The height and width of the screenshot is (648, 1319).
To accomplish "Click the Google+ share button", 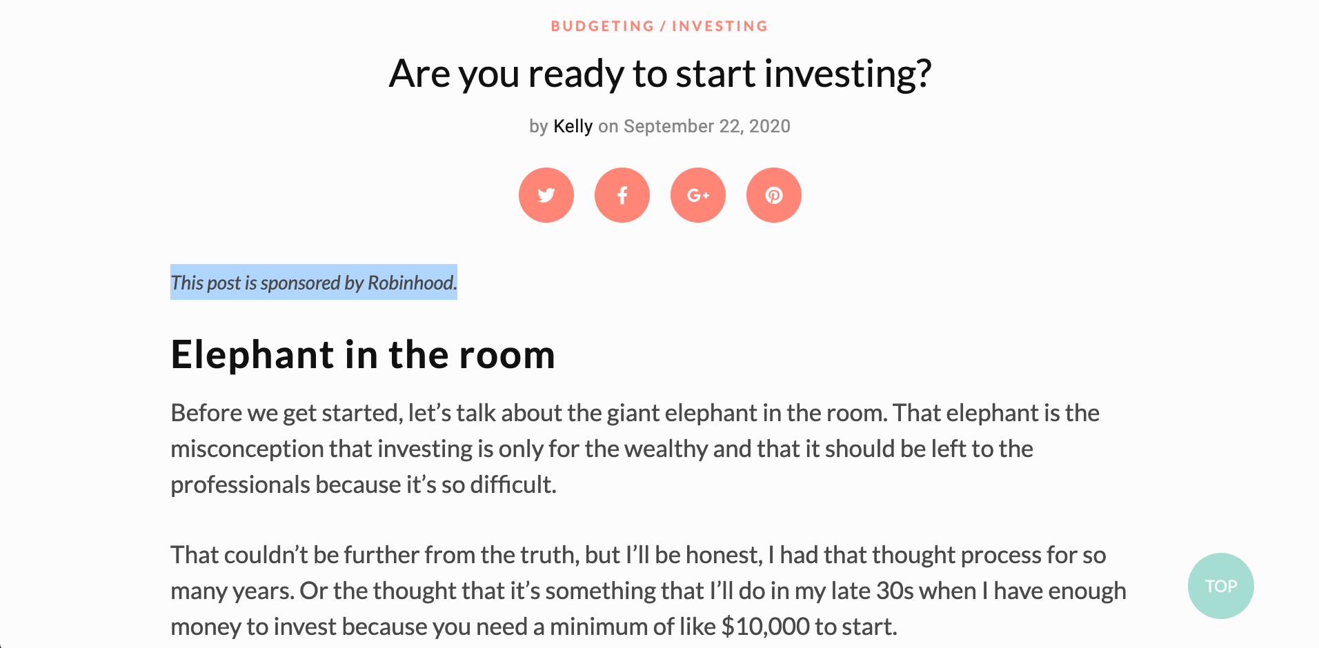I will pos(697,195).
